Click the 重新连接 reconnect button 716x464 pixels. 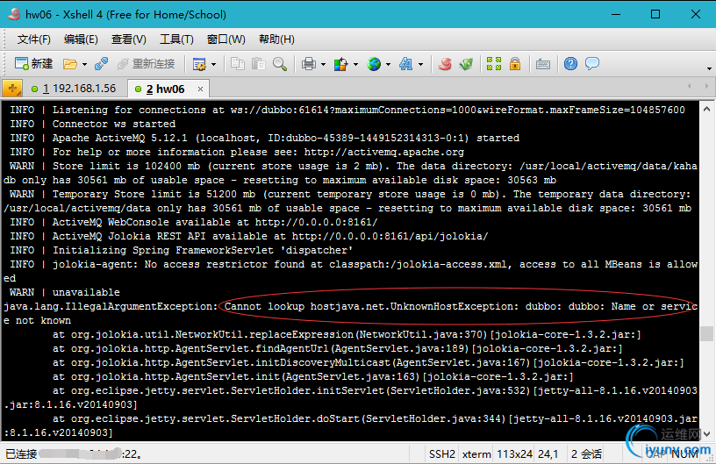point(147,64)
